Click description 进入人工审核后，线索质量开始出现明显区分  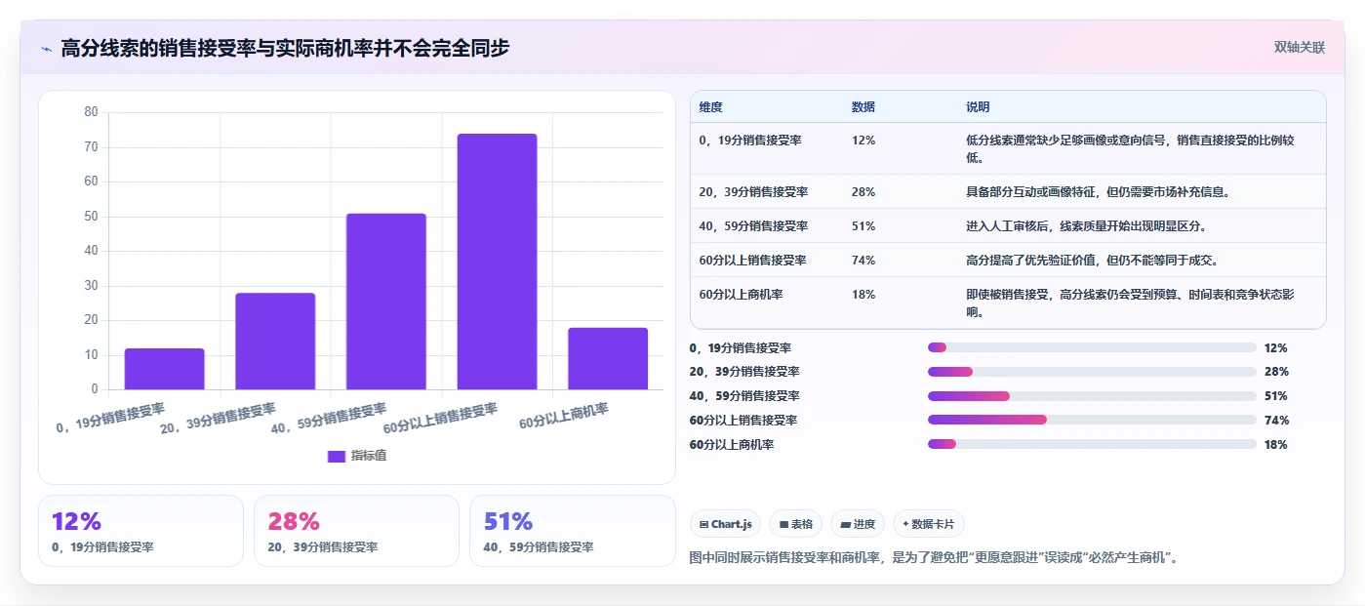point(1087,225)
